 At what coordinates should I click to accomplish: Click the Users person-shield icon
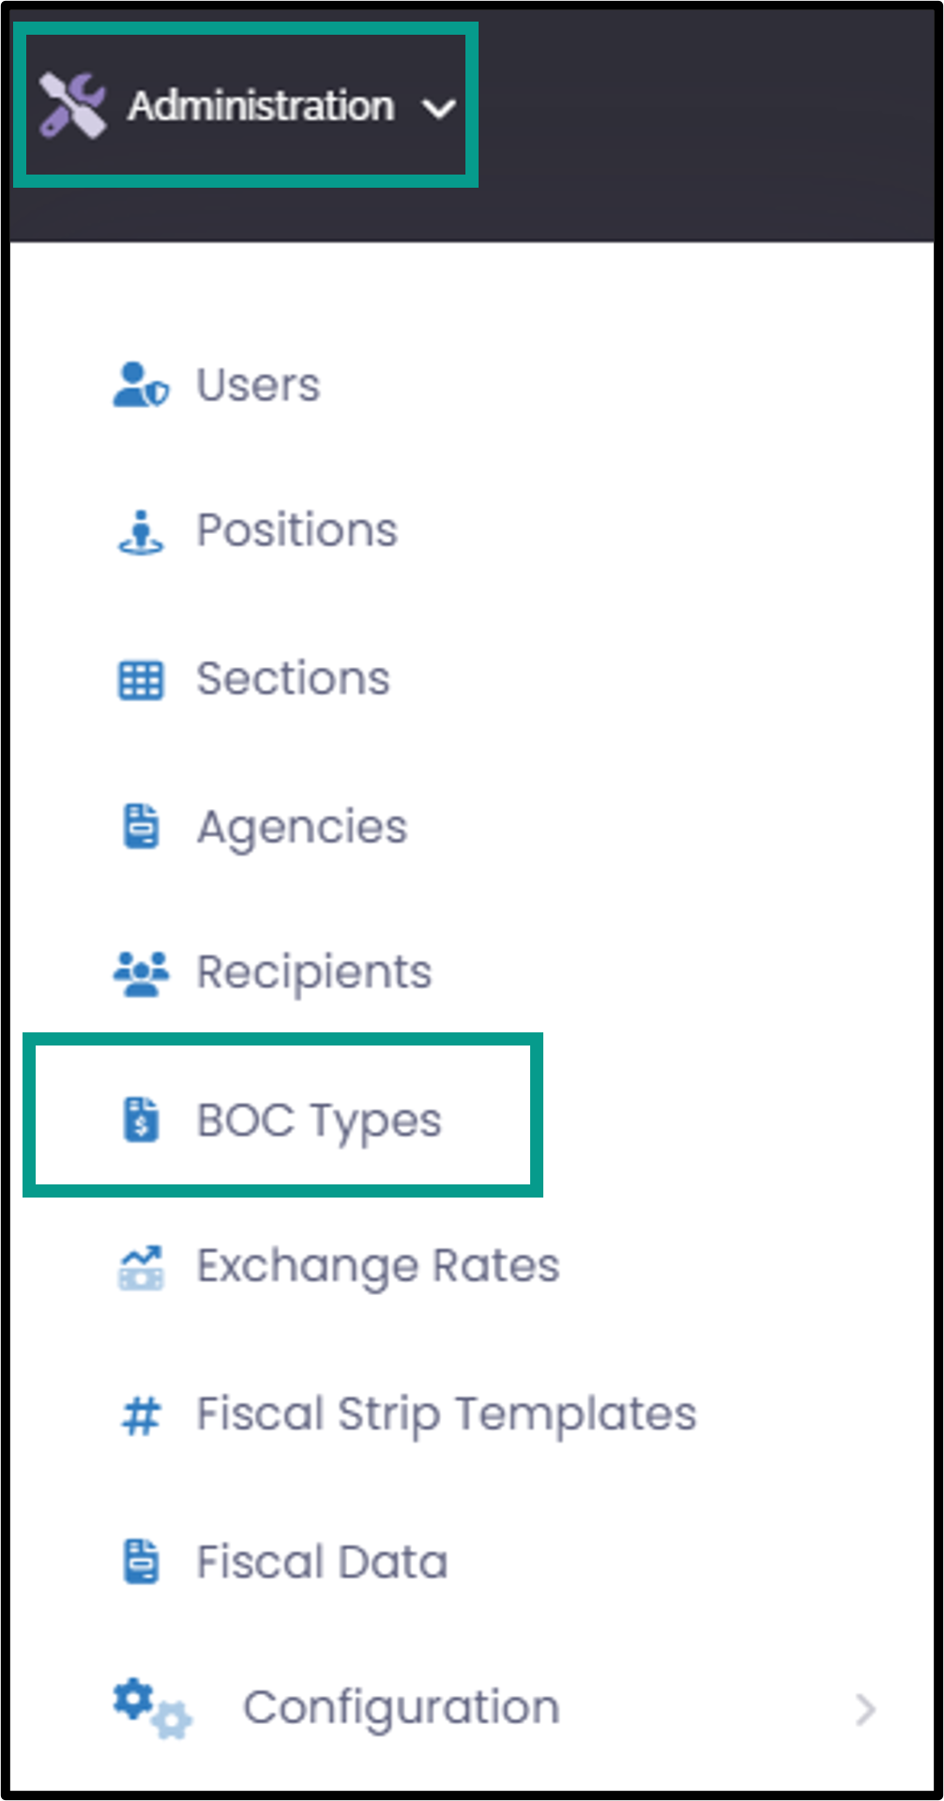click(141, 385)
